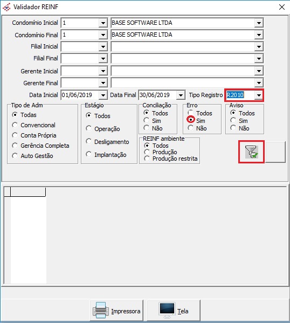Click empty header cell in results grid

[x=28, y=192]
